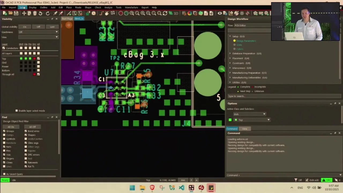Collapse the Setup workflow section
This screenshot has width=343, height=193.
click(230, 36)
